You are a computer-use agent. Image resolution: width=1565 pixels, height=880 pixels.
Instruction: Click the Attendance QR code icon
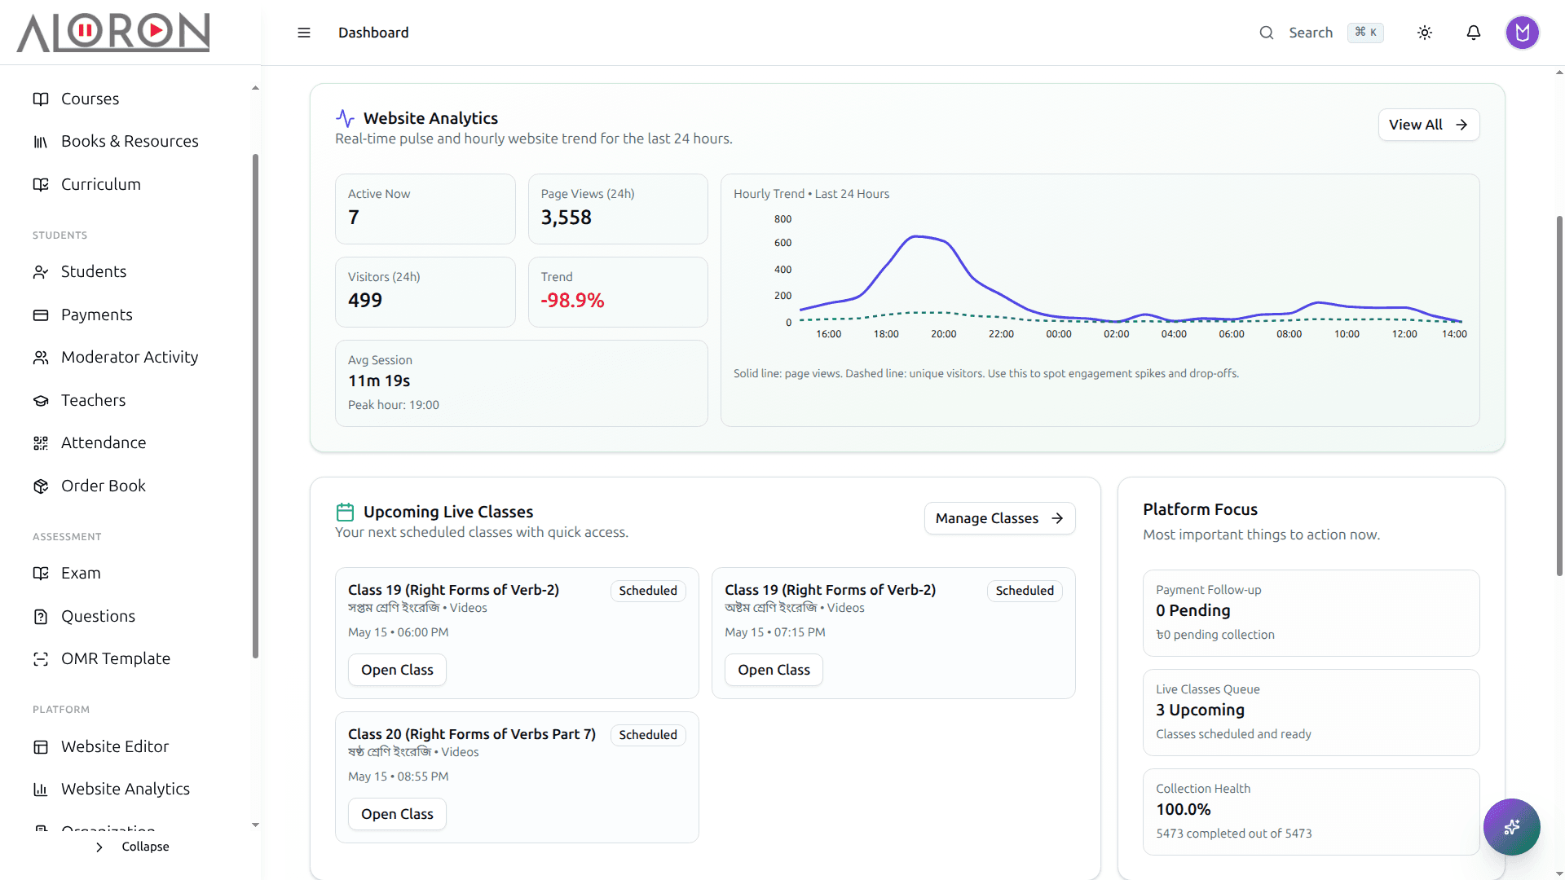pyautogui.click(x=41, y=442)
